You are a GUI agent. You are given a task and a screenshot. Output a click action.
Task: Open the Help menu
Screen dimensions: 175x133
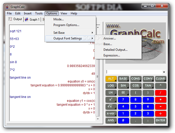(x=74, y=13)
